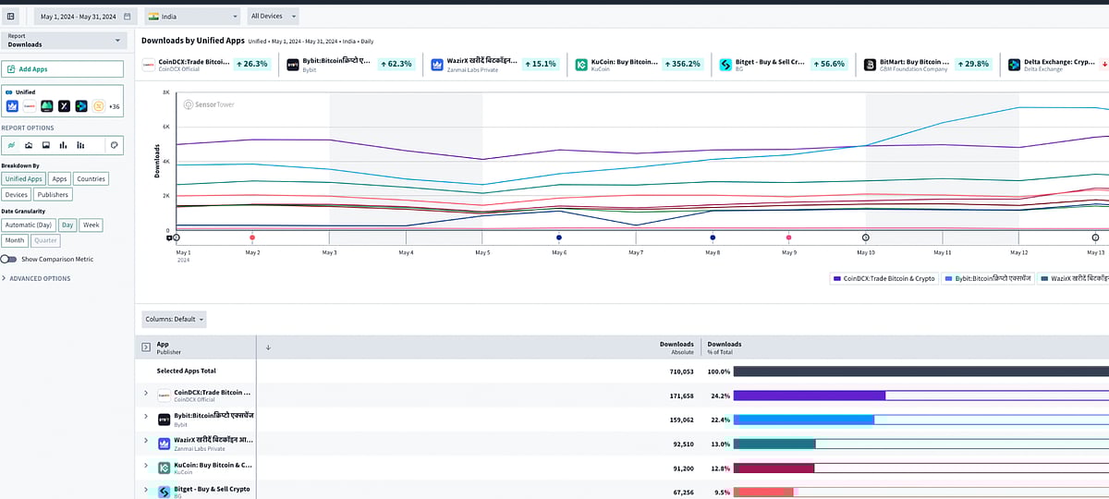Select the line chart view icon
Viewport: 1109px width, 499px height.
(x=12, y=145)
